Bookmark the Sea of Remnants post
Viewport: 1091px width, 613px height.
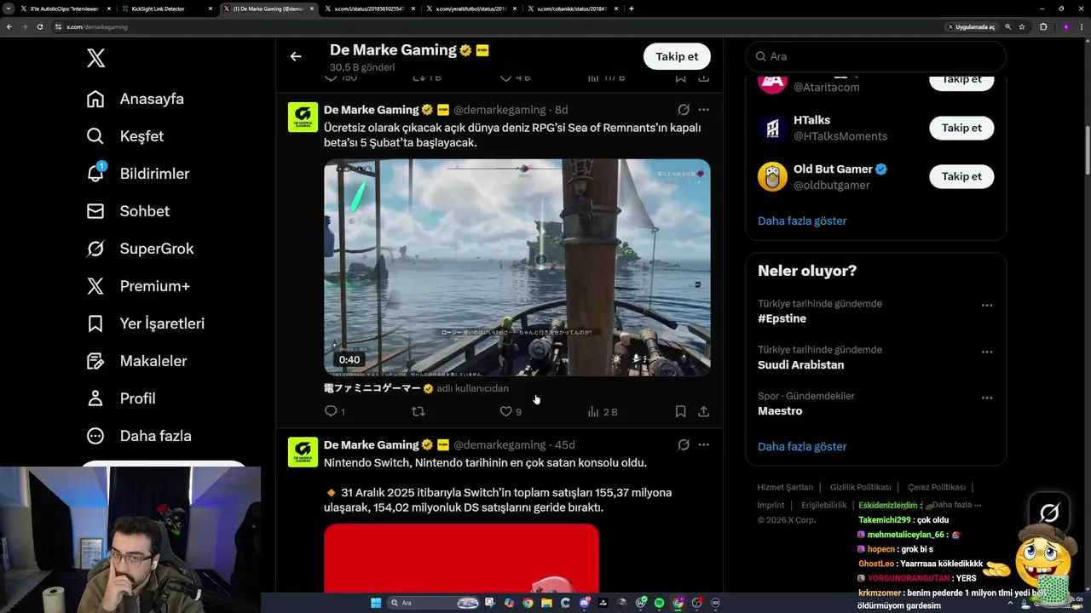[x=680, y=411]
